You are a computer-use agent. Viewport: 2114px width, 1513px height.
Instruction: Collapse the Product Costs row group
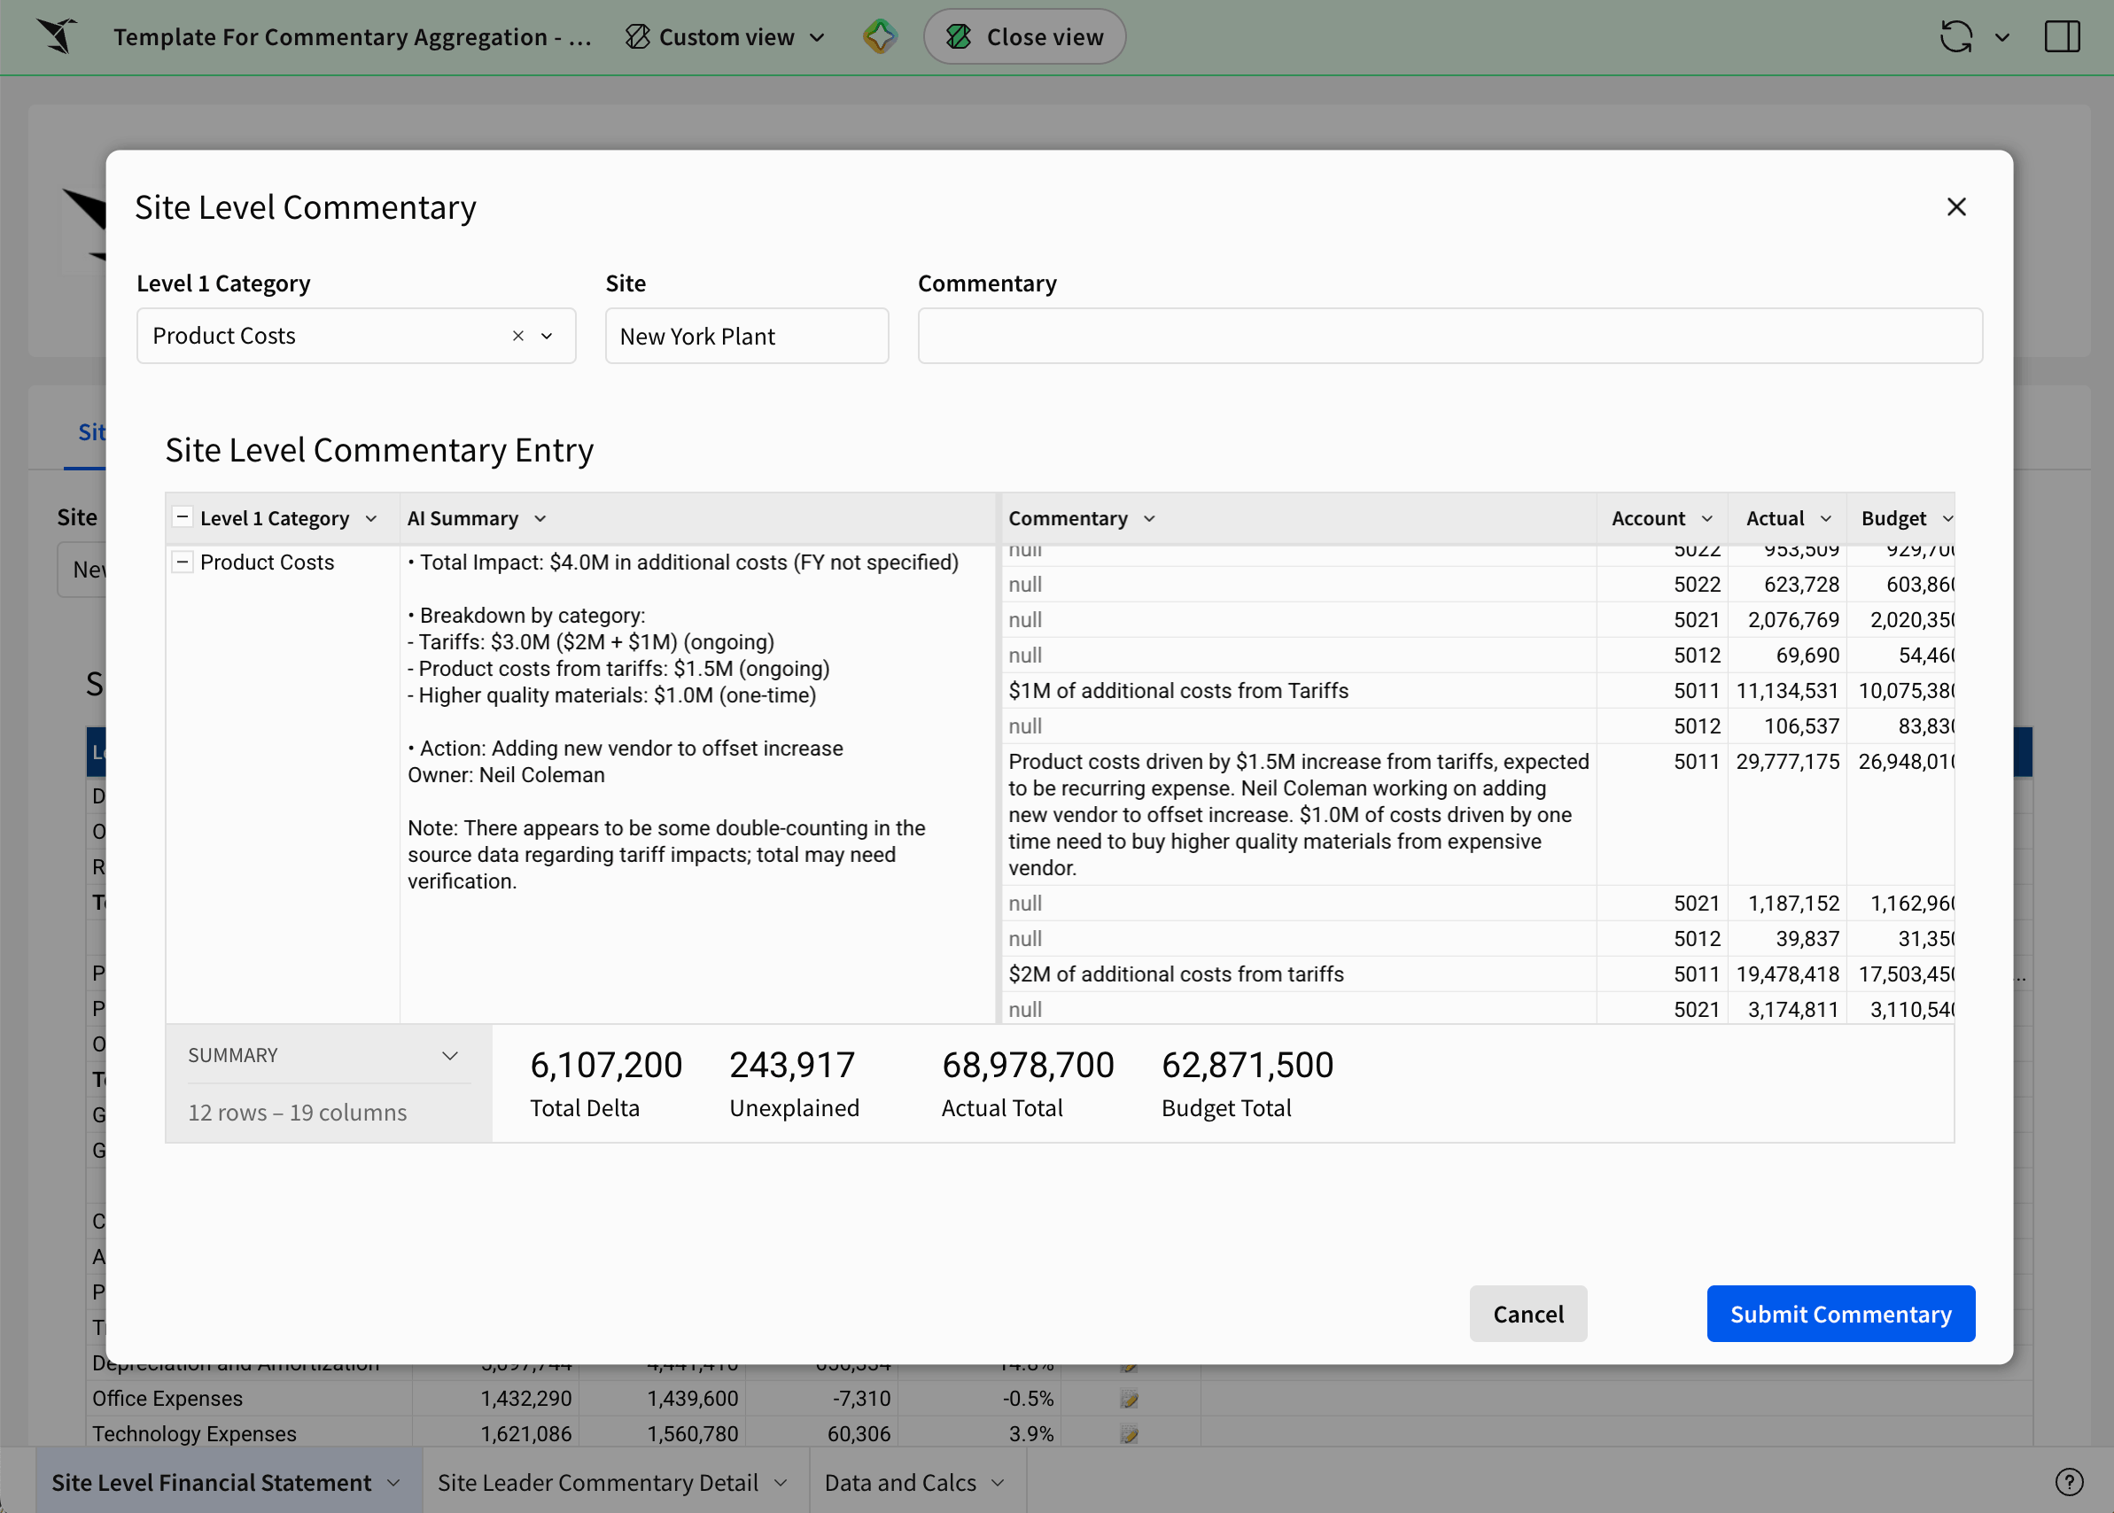[183, 562]
